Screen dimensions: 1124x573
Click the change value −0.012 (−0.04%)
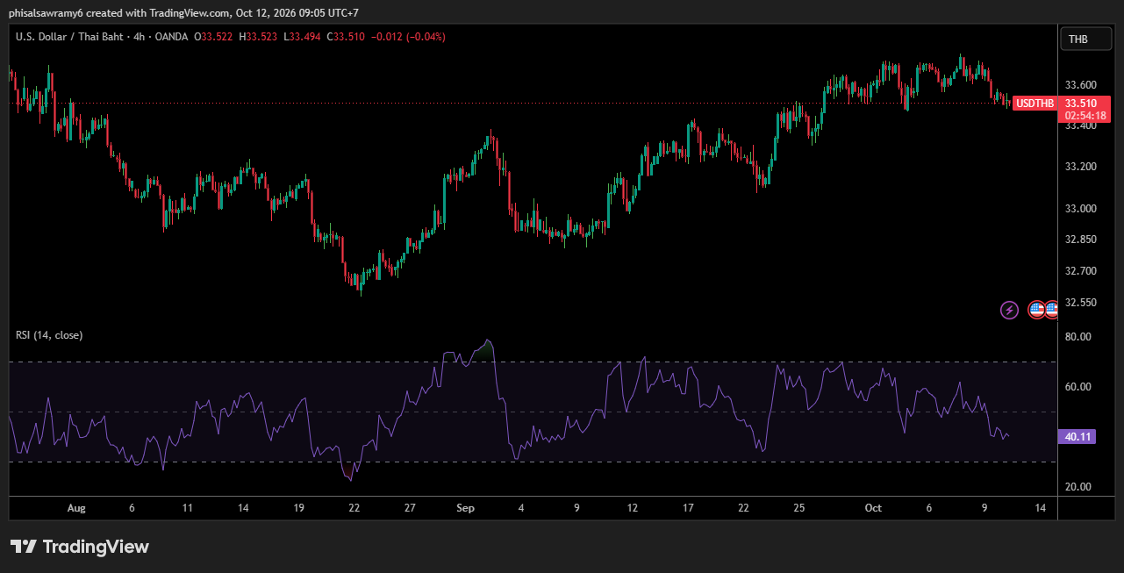(x=409, y=37)
